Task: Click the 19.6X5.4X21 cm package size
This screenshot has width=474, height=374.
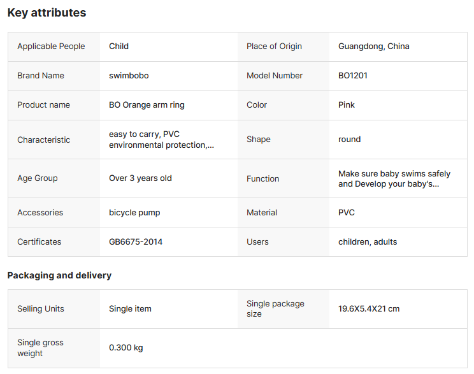Action: tap(369, 309)
